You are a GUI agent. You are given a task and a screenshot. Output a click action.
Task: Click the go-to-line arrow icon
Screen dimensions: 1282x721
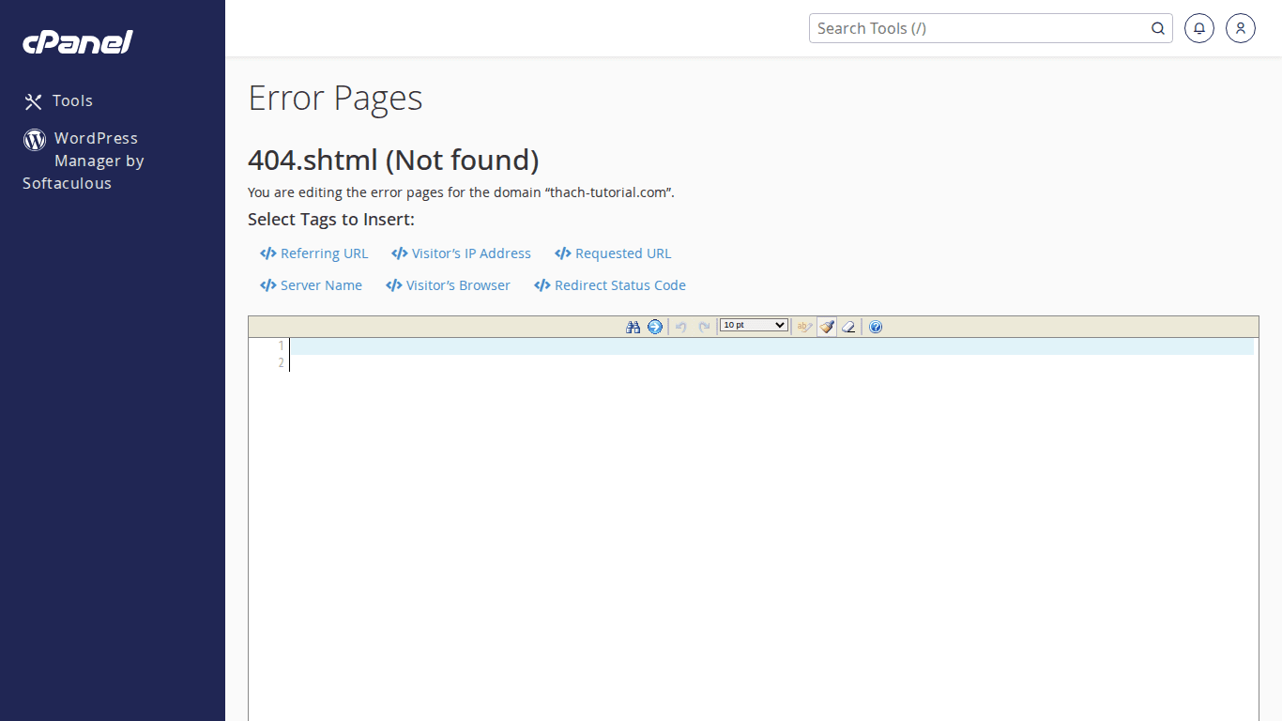tap(655, 327)
